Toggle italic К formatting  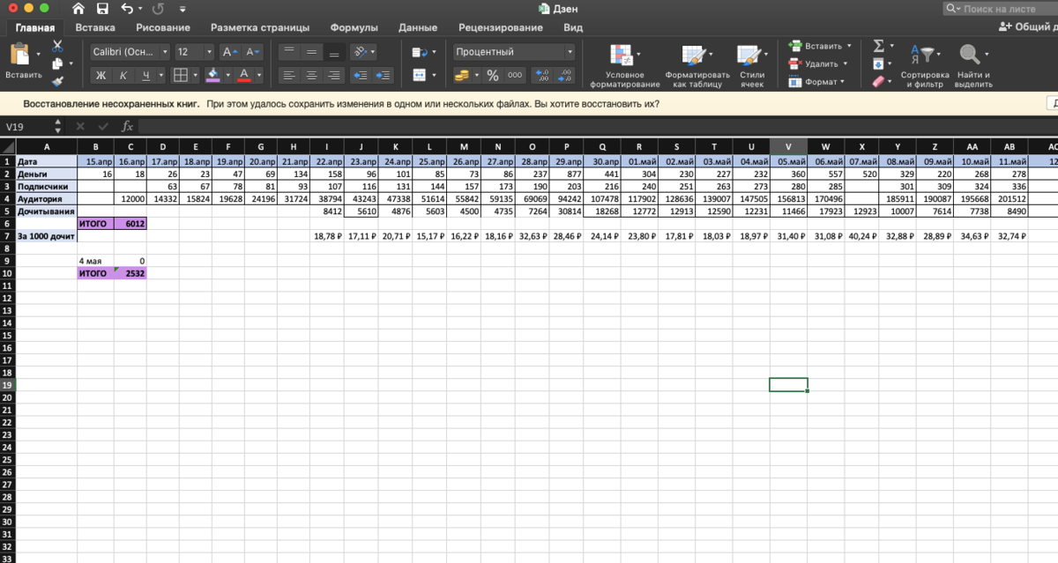(123, 75)
